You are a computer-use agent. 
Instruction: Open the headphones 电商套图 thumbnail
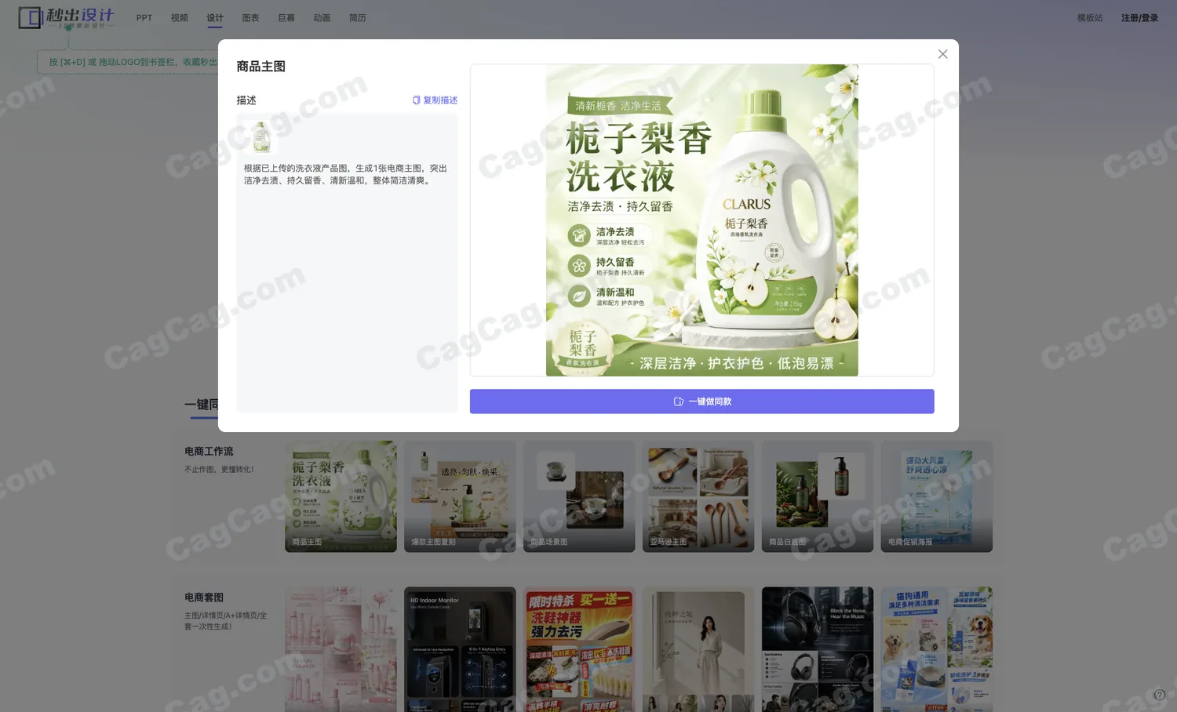[818, 649]
